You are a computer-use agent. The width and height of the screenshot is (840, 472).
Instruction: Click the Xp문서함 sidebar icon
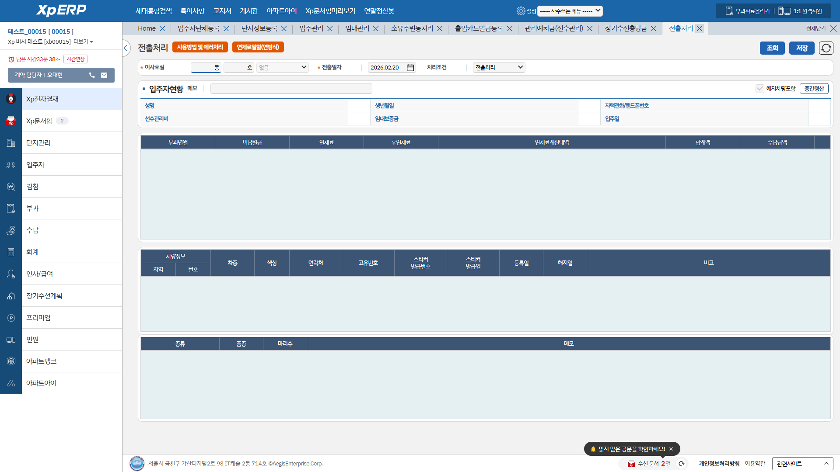click(11, 121)
